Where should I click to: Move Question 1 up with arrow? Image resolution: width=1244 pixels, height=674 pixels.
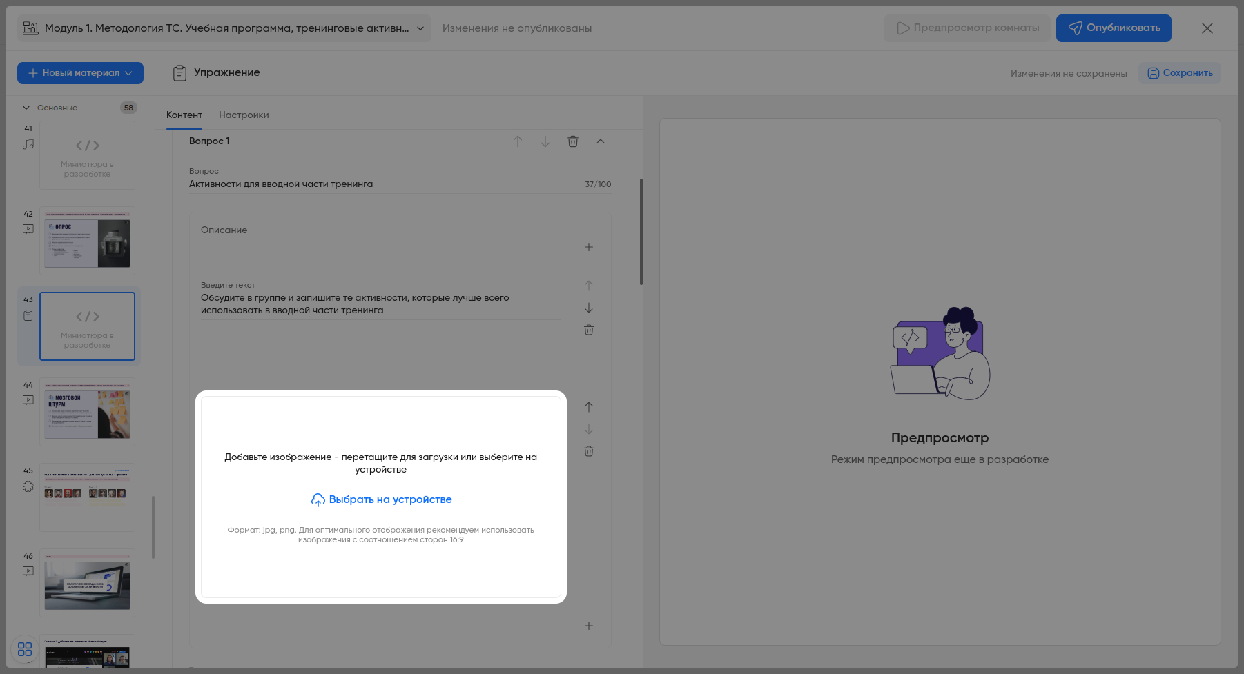tap(518, 141)
